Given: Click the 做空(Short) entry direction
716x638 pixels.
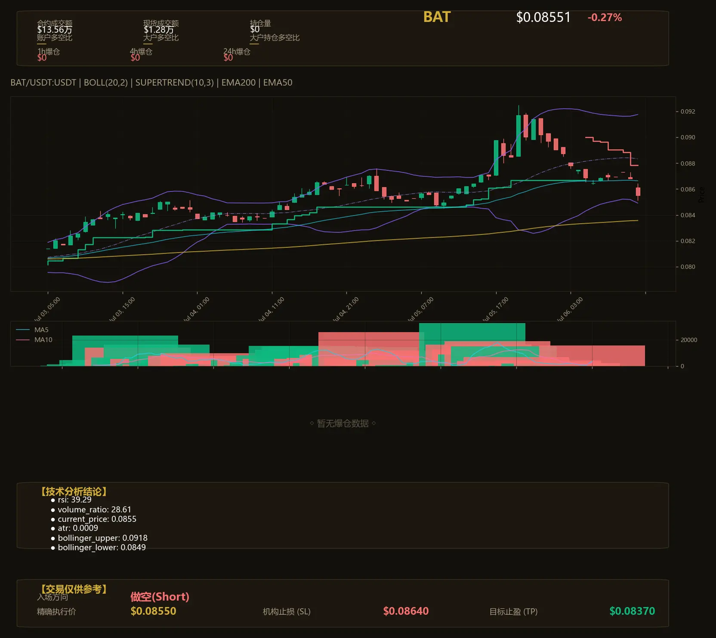Looking at the screenshot, I should (x=160, y=597).
